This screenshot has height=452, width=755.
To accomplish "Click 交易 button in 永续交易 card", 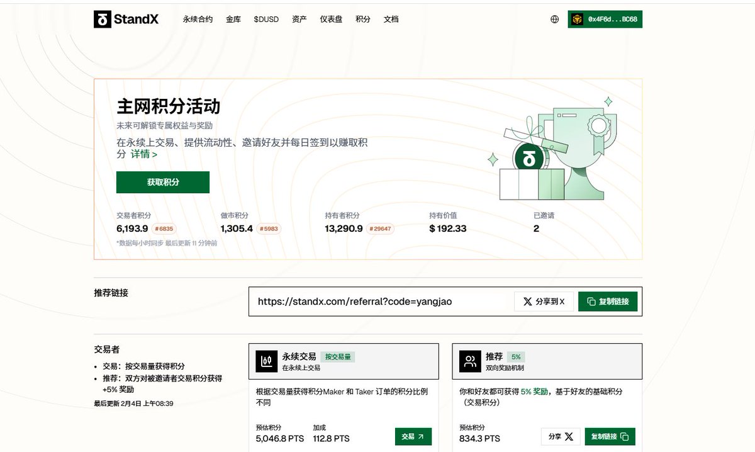I will [413, 436].
